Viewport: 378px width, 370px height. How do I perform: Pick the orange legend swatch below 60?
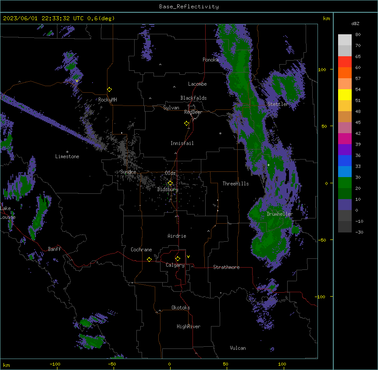tap(345, 73)
